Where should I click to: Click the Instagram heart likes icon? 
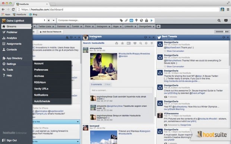(x=135, y=43)
